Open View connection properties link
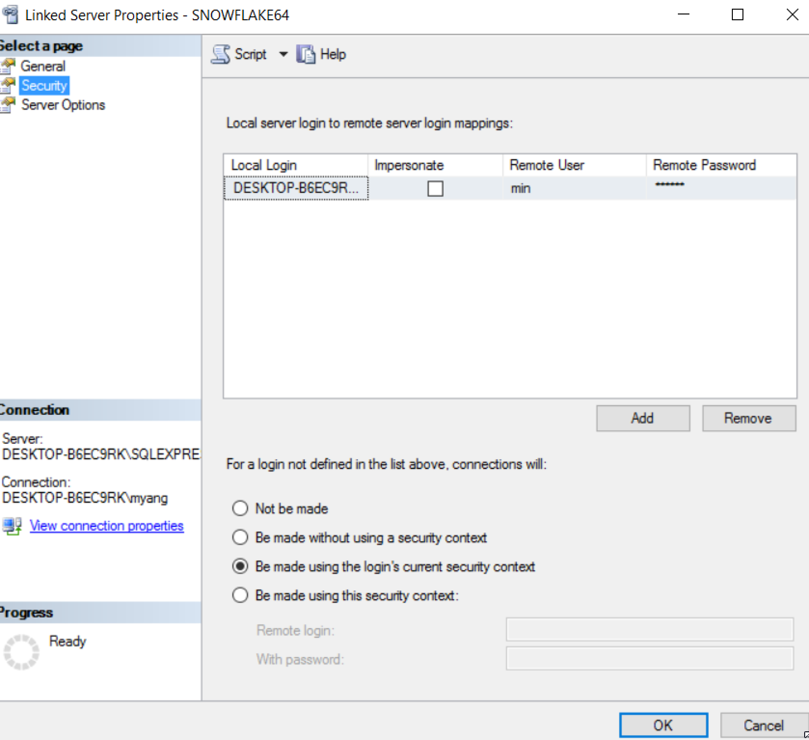The image size is (809, 740). pos(107,526)
